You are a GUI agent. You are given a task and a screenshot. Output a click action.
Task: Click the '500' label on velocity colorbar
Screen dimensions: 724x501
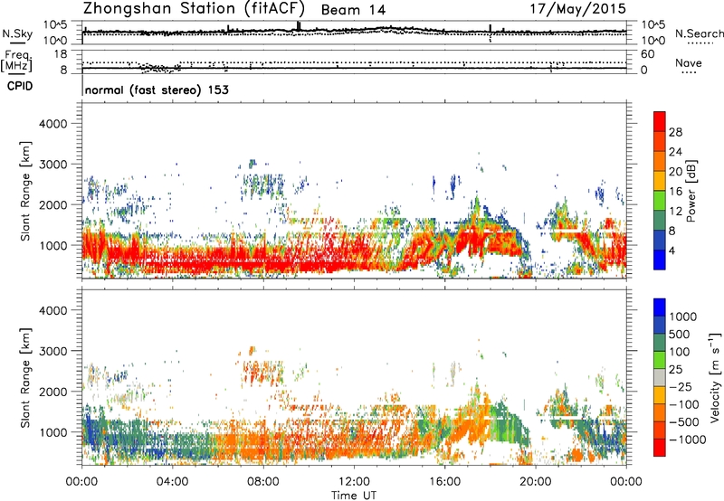pyautogui.click(x=681, y=335)
